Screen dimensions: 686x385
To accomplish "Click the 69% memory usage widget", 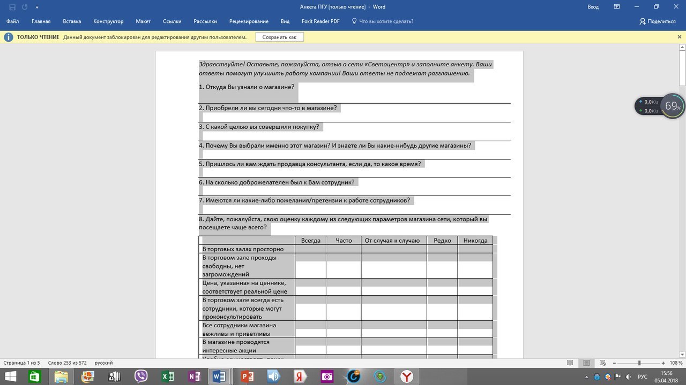I will click(x=672, y=106).
